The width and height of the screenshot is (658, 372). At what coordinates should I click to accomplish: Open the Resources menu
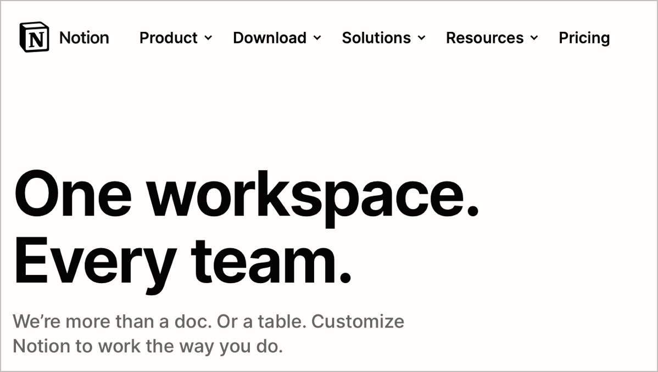[x=484, y=38]
